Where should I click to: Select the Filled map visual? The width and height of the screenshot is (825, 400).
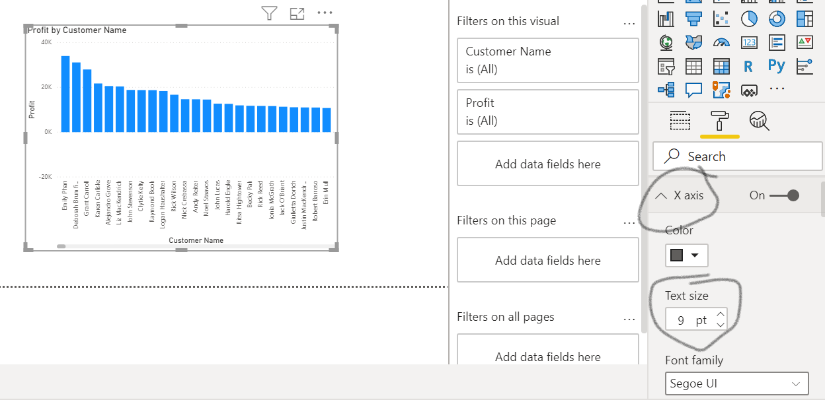click(x=693, y=42)
